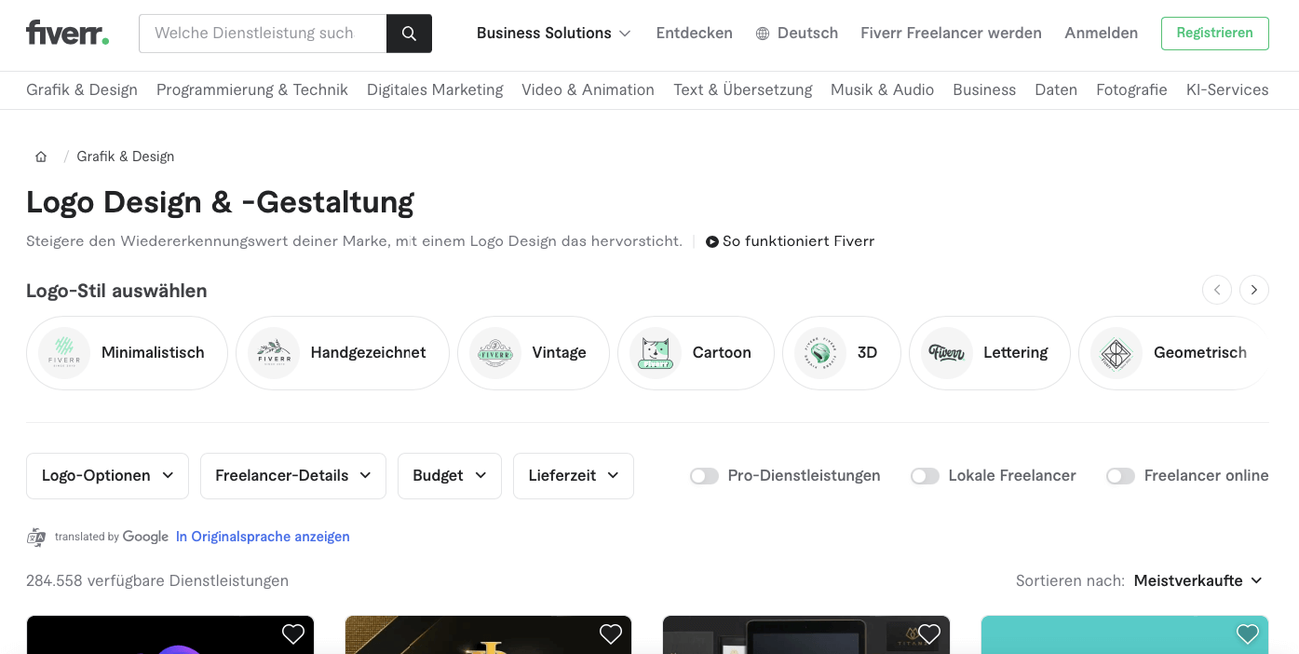The width and height of the screenshot is (1299, 654).
Task: Open the Fotografie category
Action: point(1131,89)
